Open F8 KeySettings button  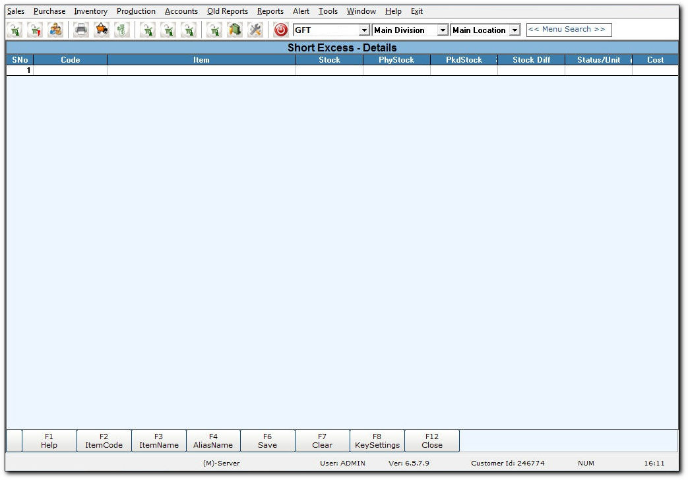(377, 440)
